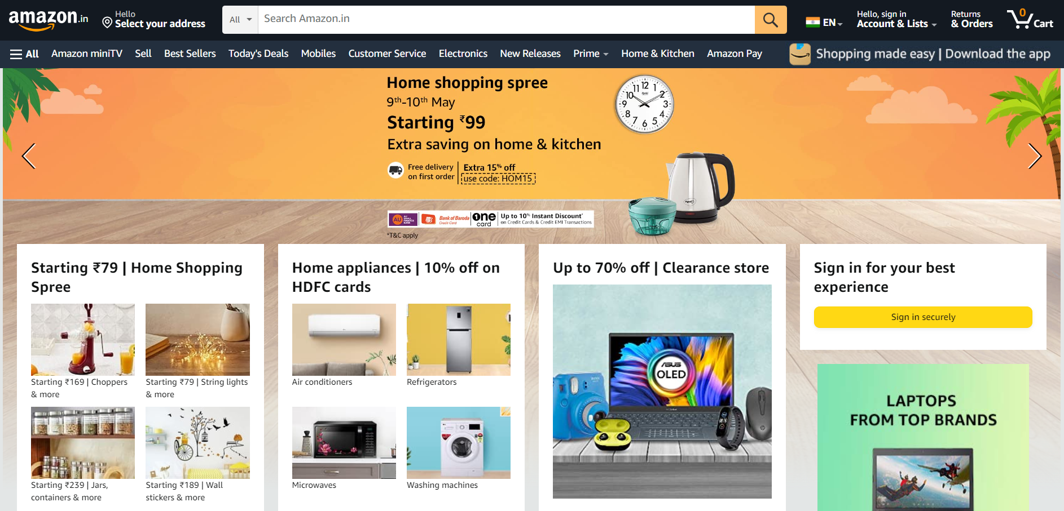The image size is (1064, 511).
Task: Click the orange search magnifier button
Action: click(770, 20)
